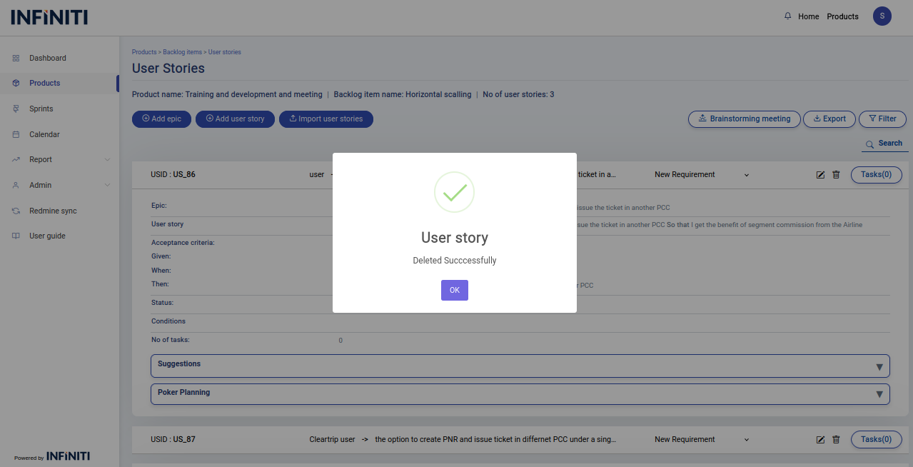The height and width of the screenshot is (467, 913).
Task: Click the INFINITI logo at top left
Action: 49,17
